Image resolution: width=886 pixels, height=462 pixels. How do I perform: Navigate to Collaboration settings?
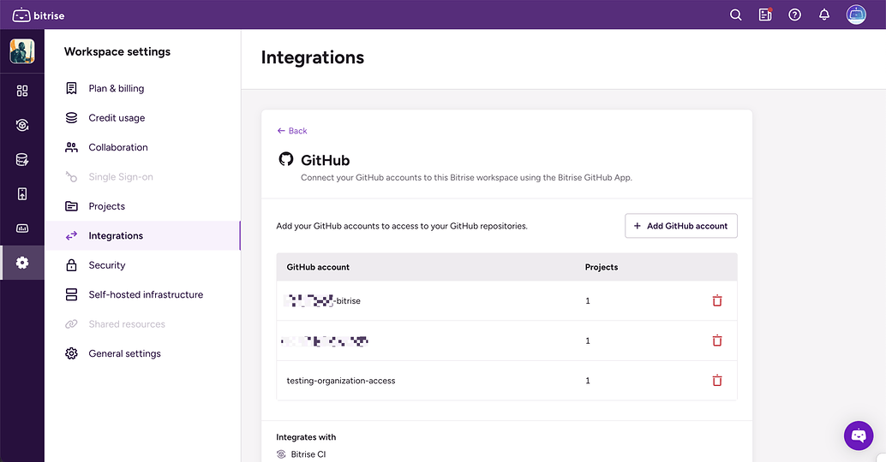coord(118,147)
